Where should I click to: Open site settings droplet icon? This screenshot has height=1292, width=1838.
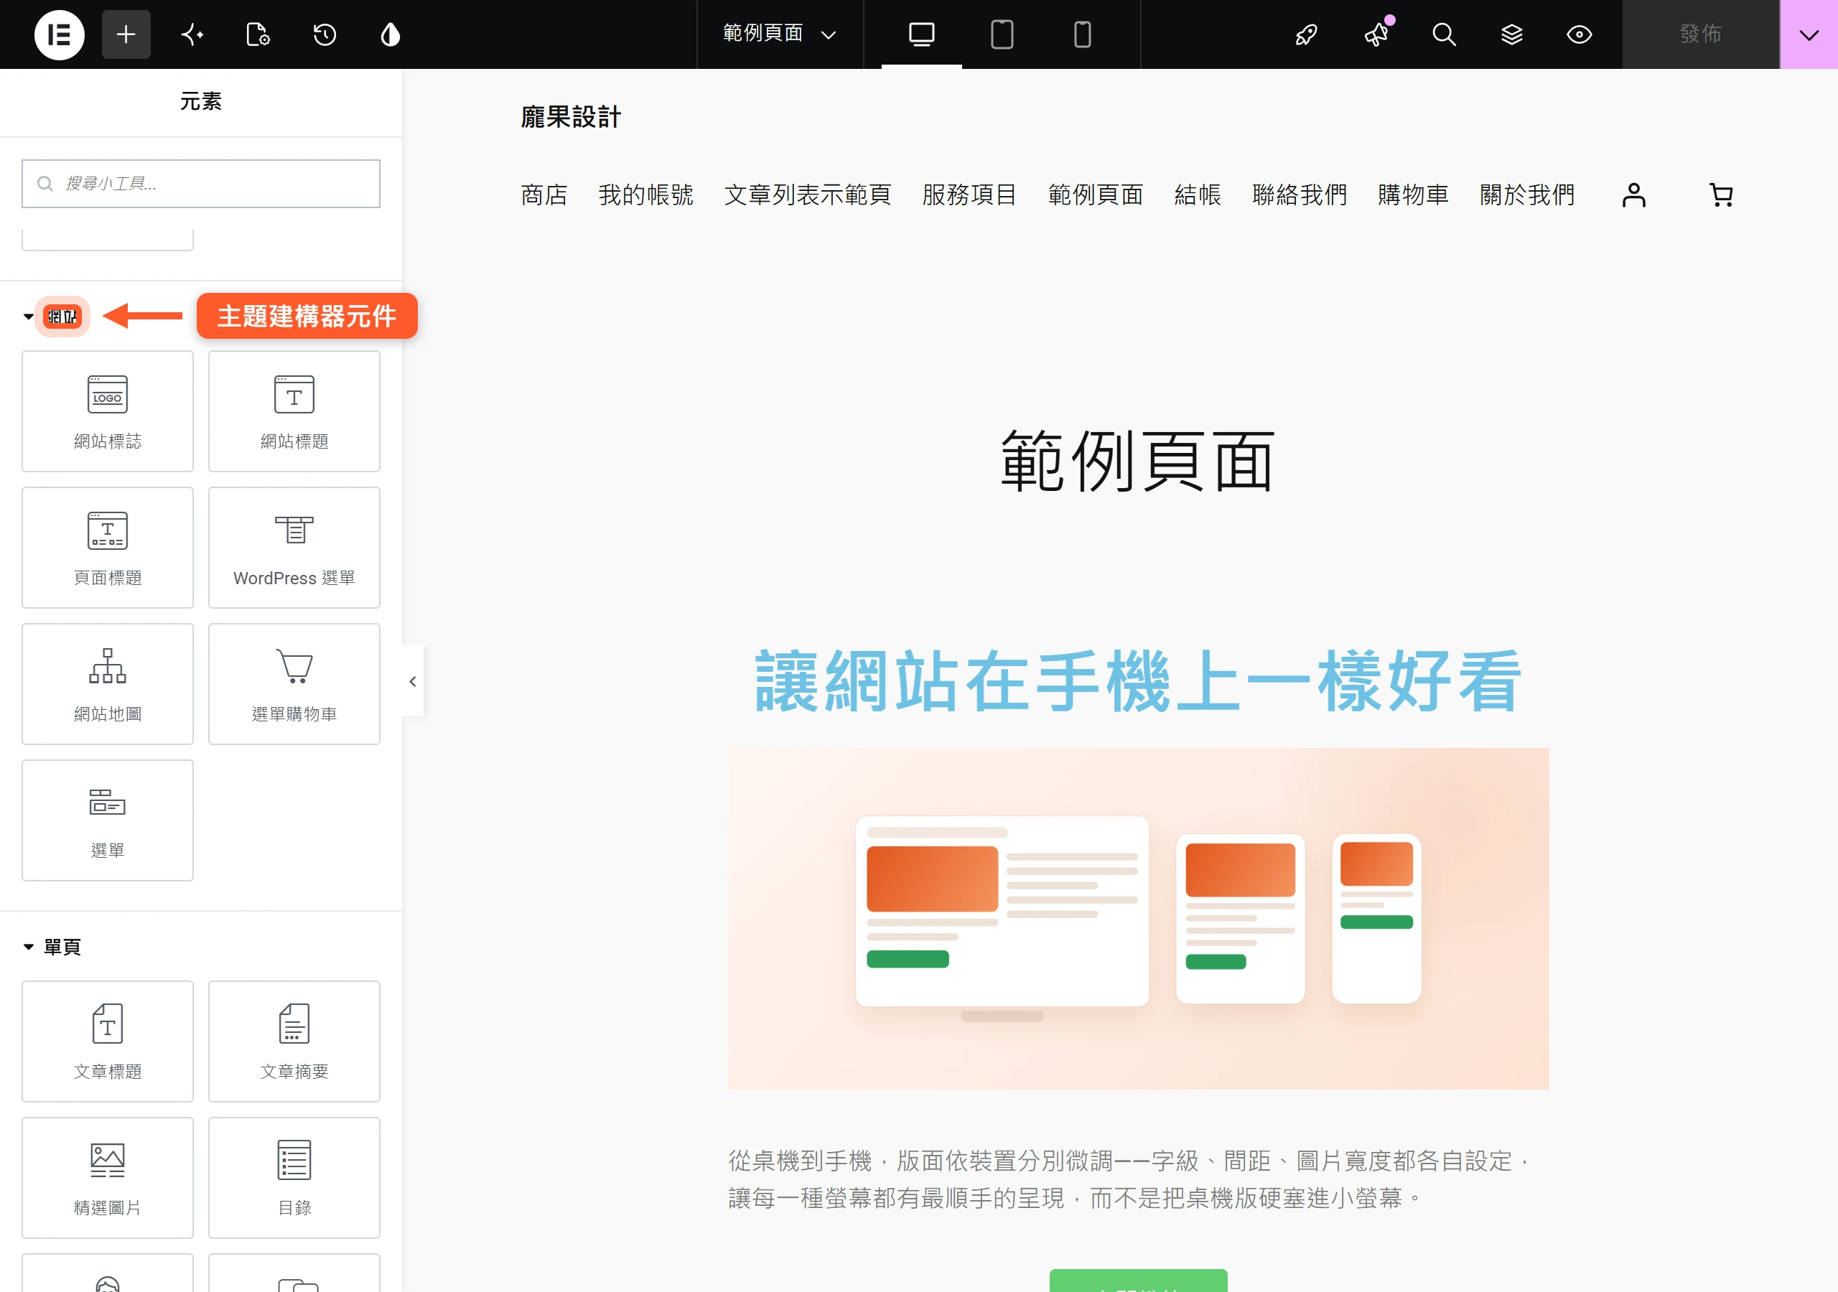[x=390, y=34]
